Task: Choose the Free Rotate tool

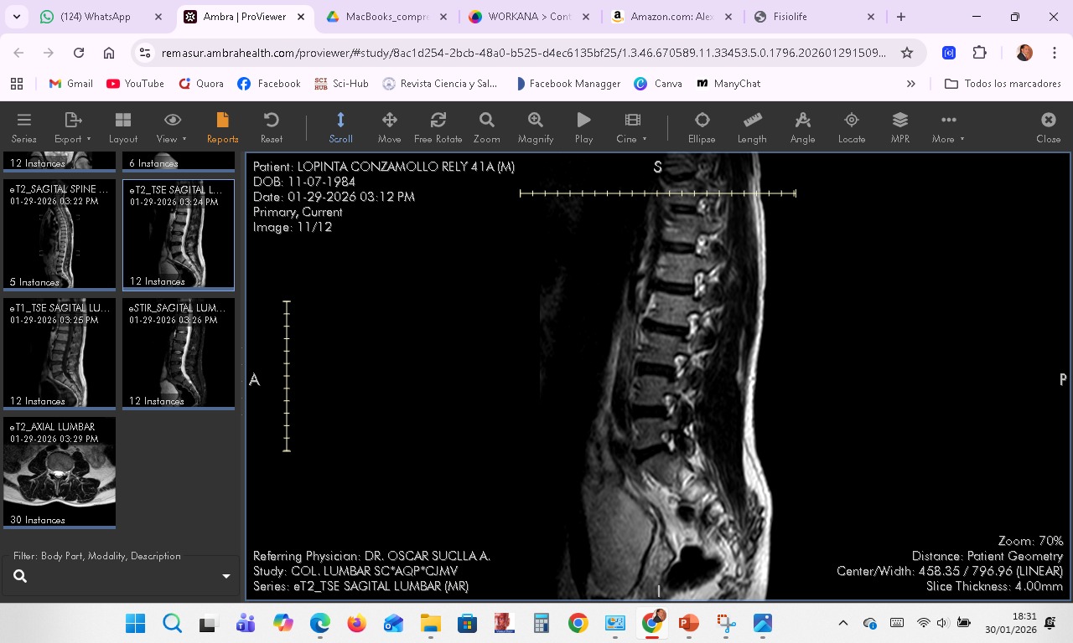Action: click(x=438, y=127)
